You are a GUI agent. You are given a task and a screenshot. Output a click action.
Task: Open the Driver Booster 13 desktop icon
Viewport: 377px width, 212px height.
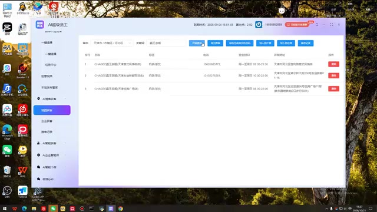point(22,71)
